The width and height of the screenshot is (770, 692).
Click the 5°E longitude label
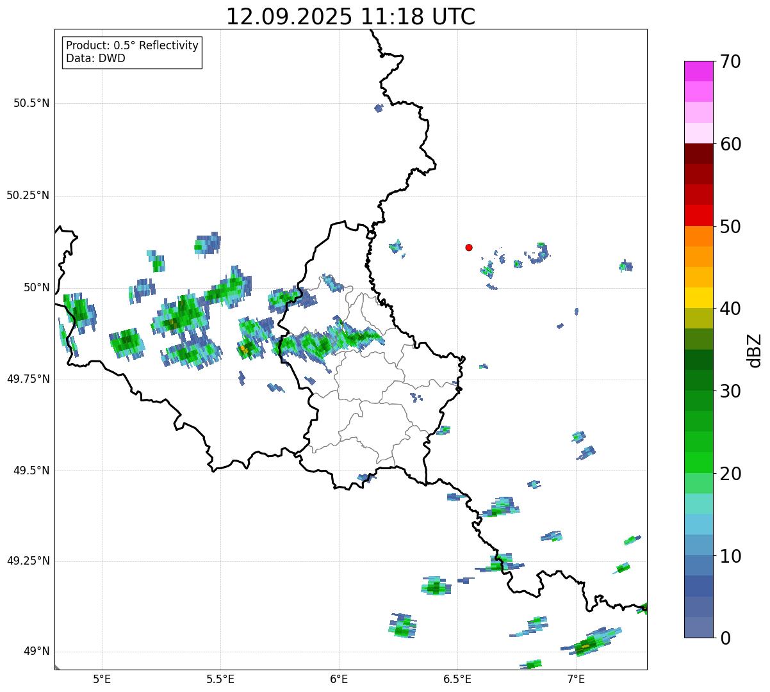click(102, 679)
